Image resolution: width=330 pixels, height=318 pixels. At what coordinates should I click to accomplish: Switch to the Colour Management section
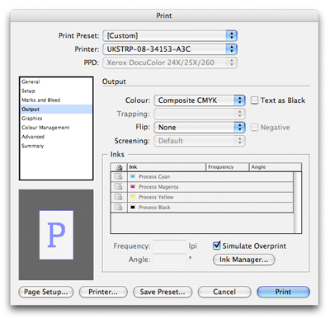[x=45, y=128]
